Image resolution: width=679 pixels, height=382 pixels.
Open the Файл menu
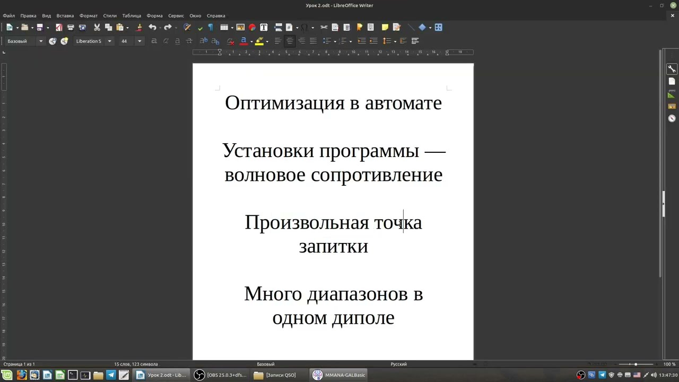point(9,15)
